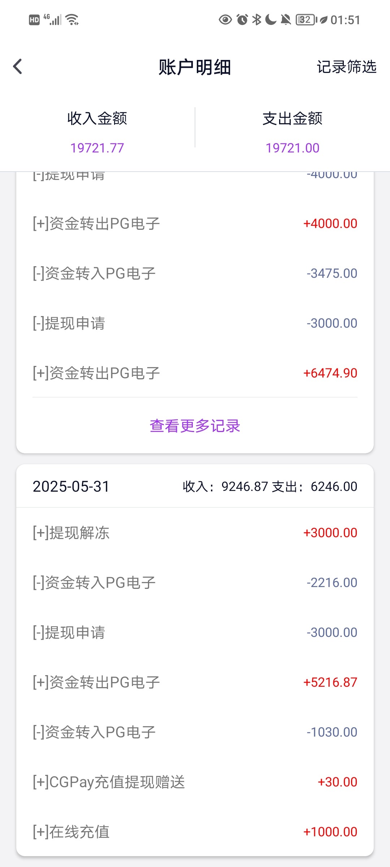Tap the eye comfort icon in status bar
Image resolution: width=390 pixels, height=867 pixels.
[225, 20]
